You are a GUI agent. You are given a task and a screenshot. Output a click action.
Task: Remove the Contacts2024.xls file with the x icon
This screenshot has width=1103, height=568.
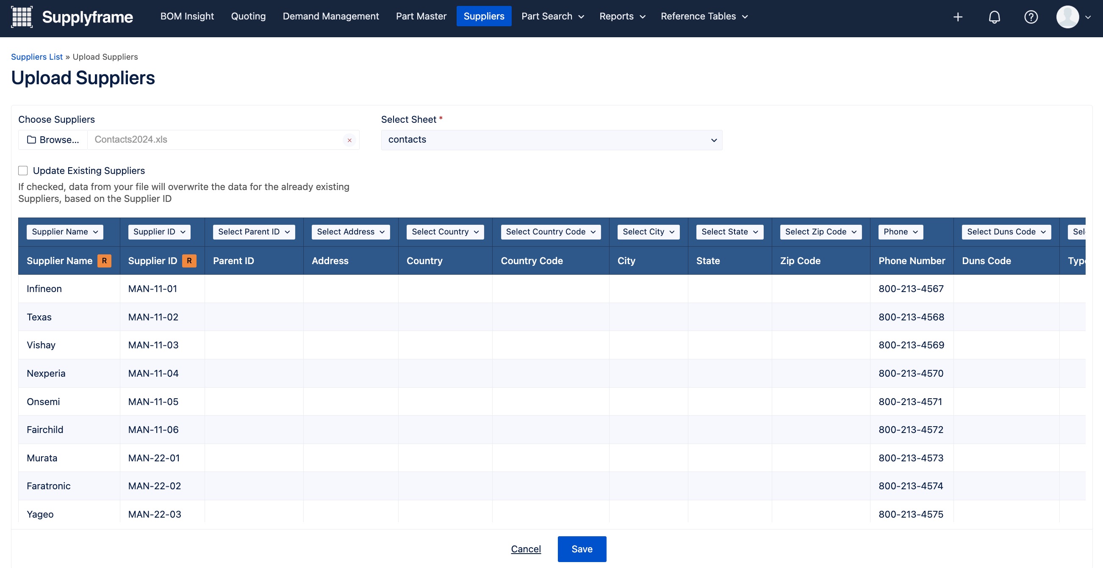(x=349, y=140)
